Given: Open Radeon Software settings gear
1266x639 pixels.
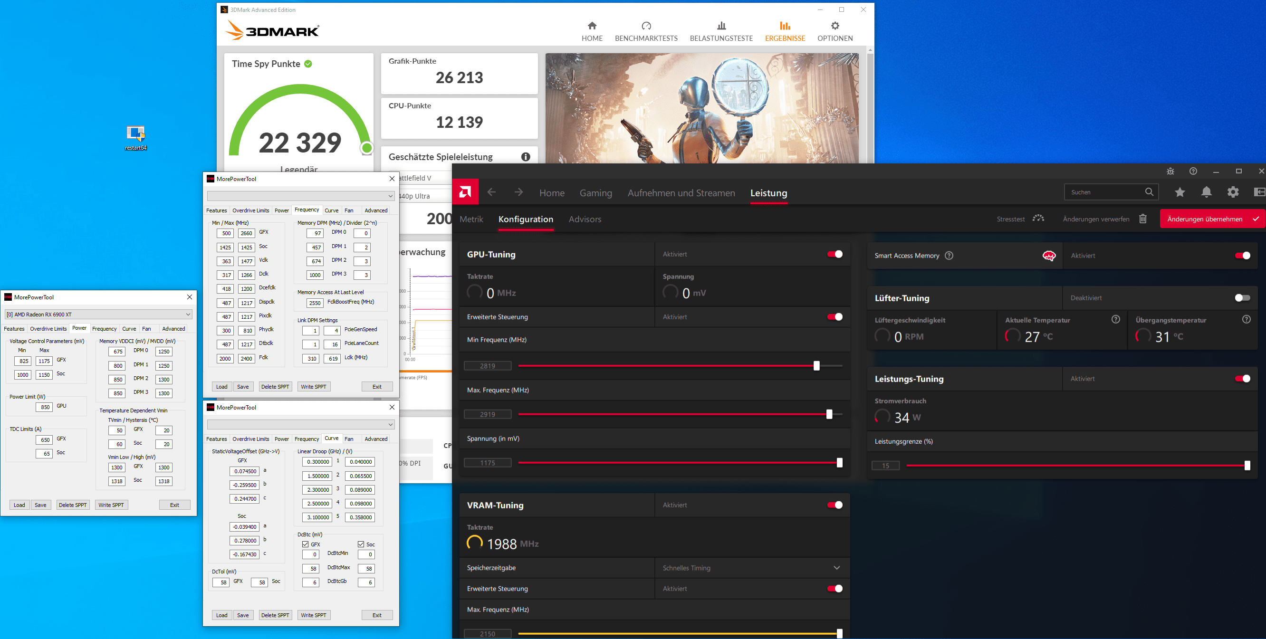Looking at the screenshot, I should (1233, 192).
